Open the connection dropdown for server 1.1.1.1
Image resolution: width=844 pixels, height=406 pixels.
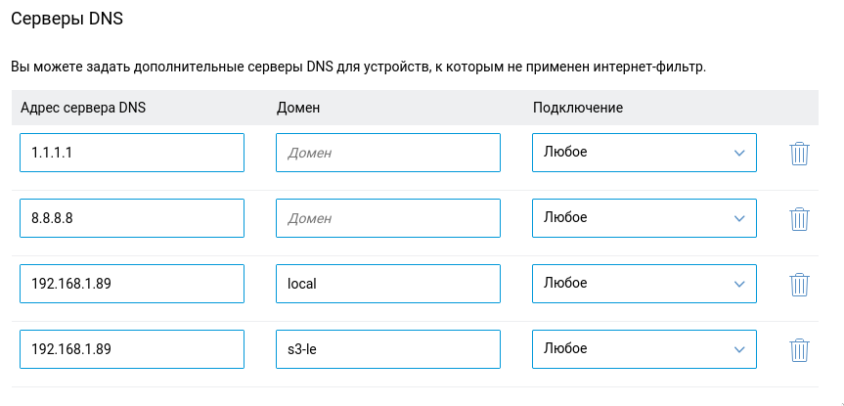pos(644,153)
